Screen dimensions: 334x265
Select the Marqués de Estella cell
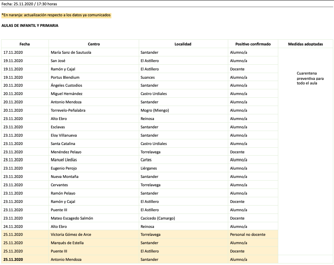[x=67, y=243]
